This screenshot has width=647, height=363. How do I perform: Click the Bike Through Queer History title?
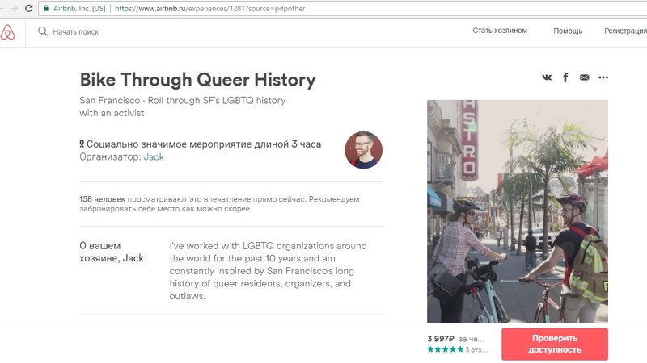point(197,79)
